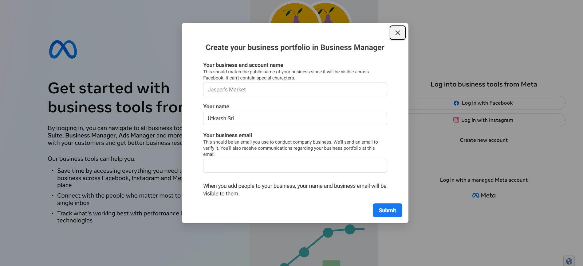
Task: Focus the empty business email field
Action: coord(295,166)
